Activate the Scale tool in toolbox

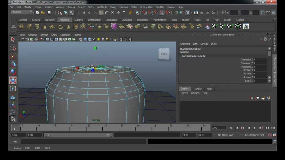click(x=13, y=80)
